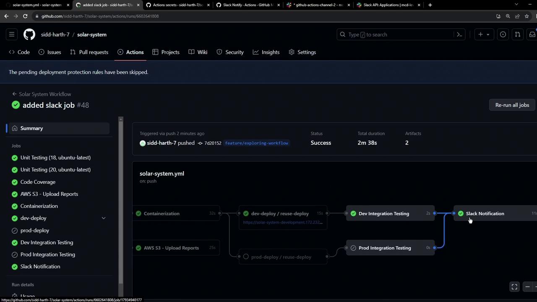Click the back arrow to Solar System Workflow
The image size is (537, 302).
pyautogui.click(x=14, y=94)
